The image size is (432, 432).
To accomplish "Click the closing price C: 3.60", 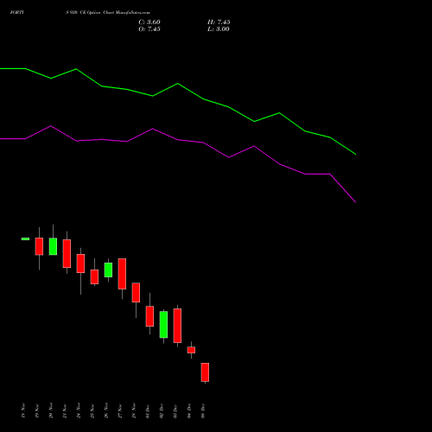I will pyautogui.click(x=149, y=22).
